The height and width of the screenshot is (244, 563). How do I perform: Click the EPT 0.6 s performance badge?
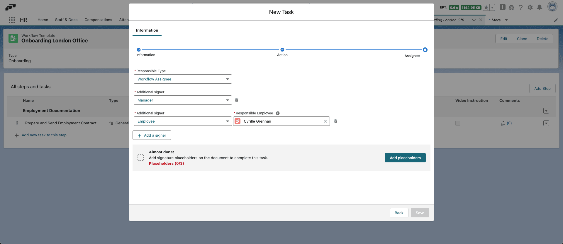coord(454,8)
